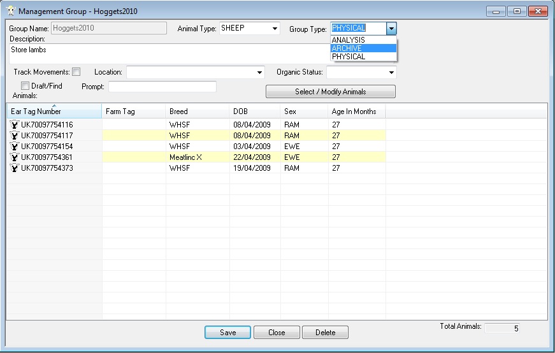
Task: Choose ANALYSIS from Group Type list
Action: click(363, 40)
